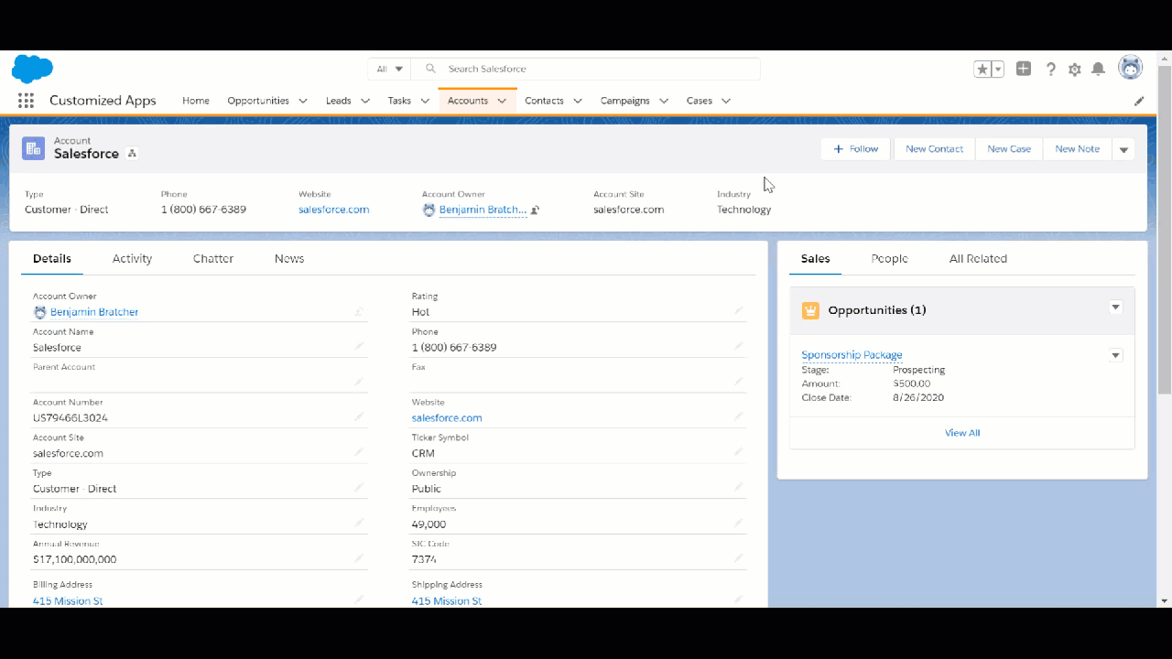
Task: Edit the Account Name field via pencil
Action: (359, 347)
